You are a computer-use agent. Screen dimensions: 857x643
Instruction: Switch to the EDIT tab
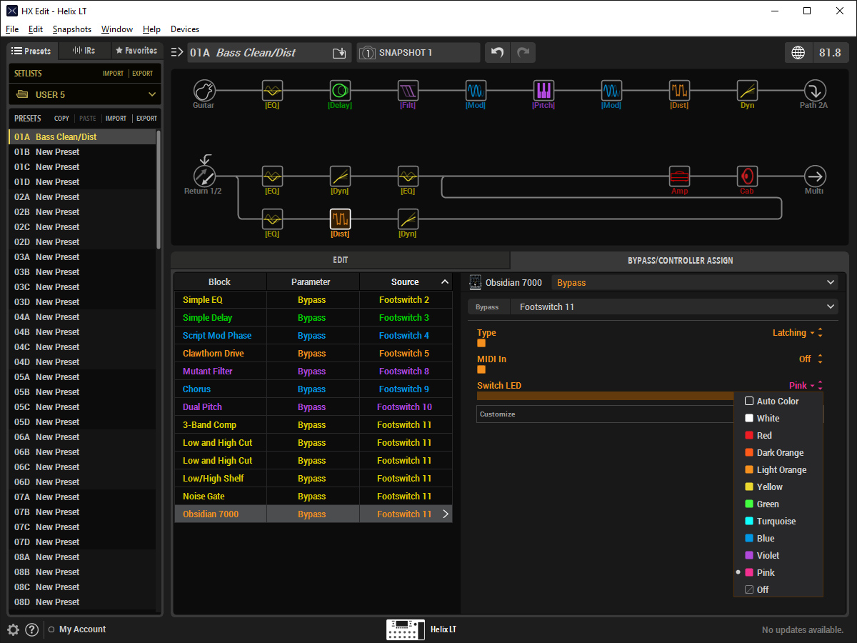(x=341, y=261)
